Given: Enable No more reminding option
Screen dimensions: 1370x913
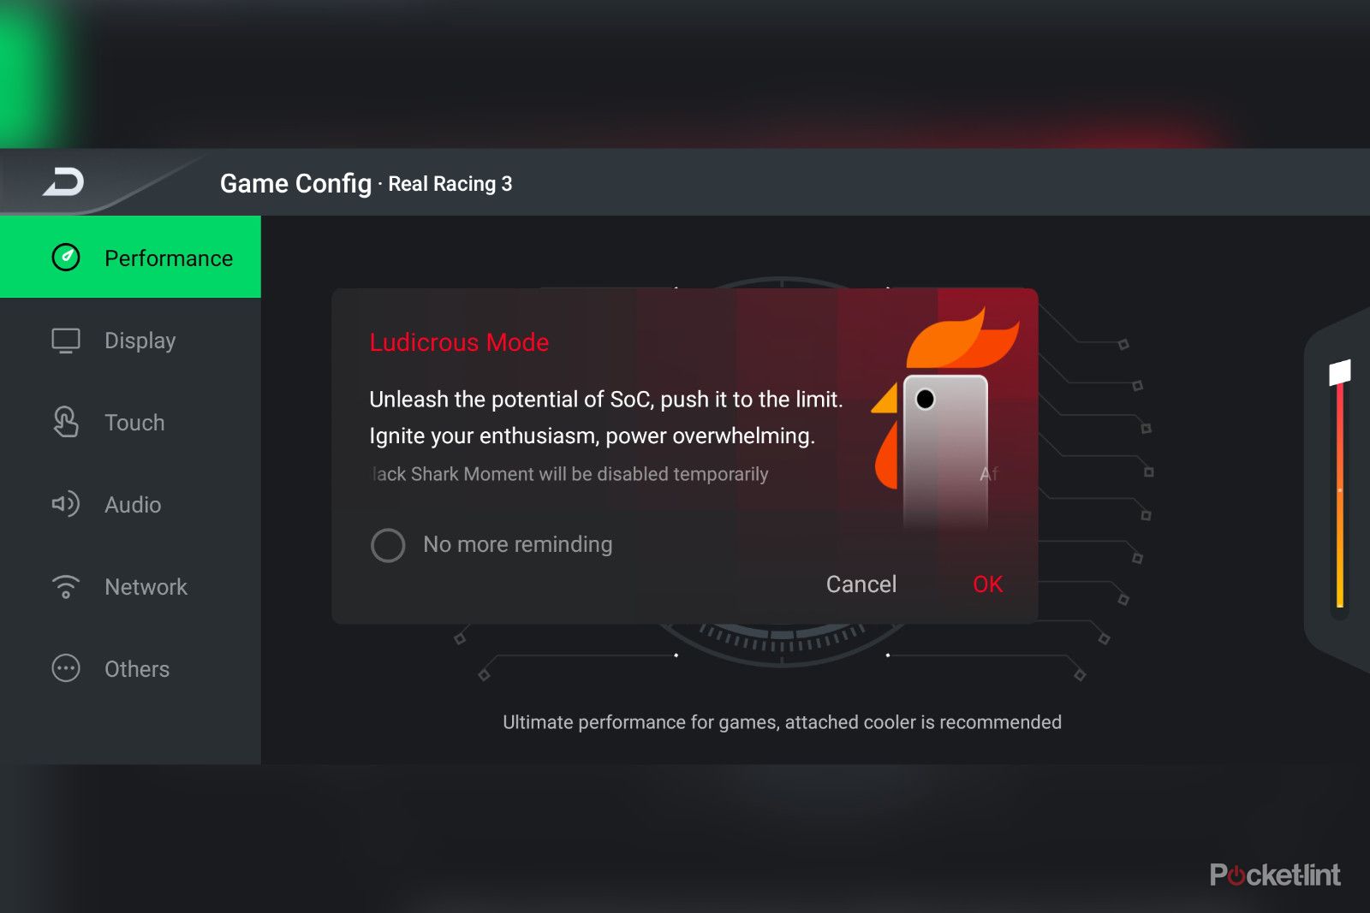Looking at the screenshot, I should coord(388,545).
